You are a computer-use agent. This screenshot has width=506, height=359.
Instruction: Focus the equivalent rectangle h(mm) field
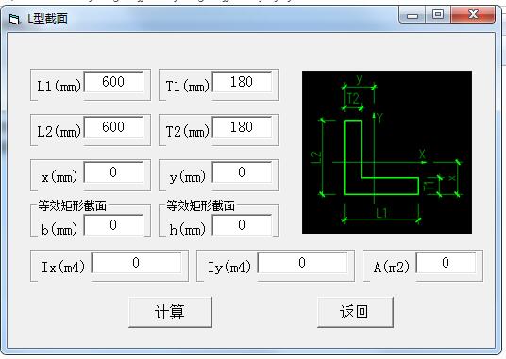tap(242, 225)
